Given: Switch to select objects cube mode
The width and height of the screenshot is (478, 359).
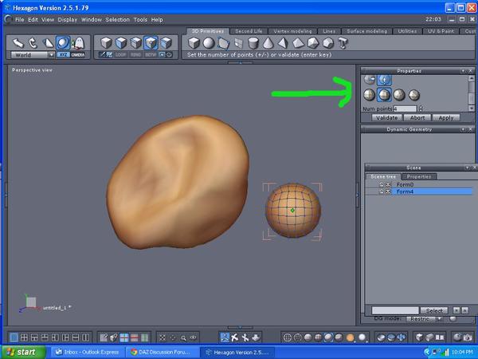Looking at the screenshot, I should [106, 43].
